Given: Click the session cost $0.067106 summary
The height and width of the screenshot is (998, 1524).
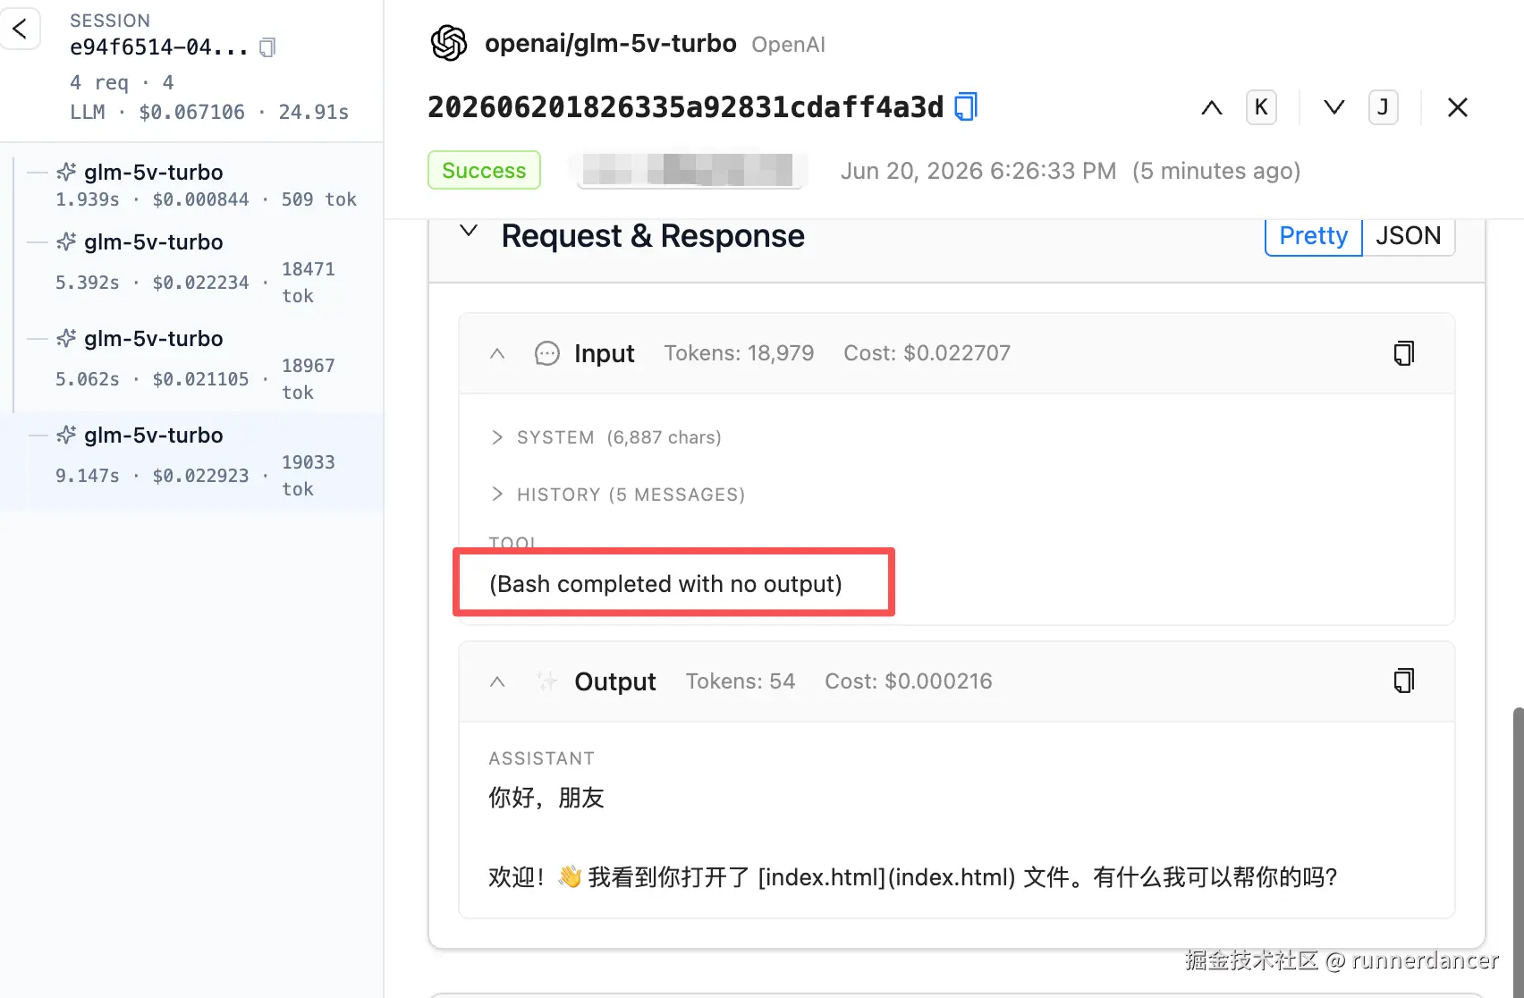Looking at the screenshot, I should point(191,112).
